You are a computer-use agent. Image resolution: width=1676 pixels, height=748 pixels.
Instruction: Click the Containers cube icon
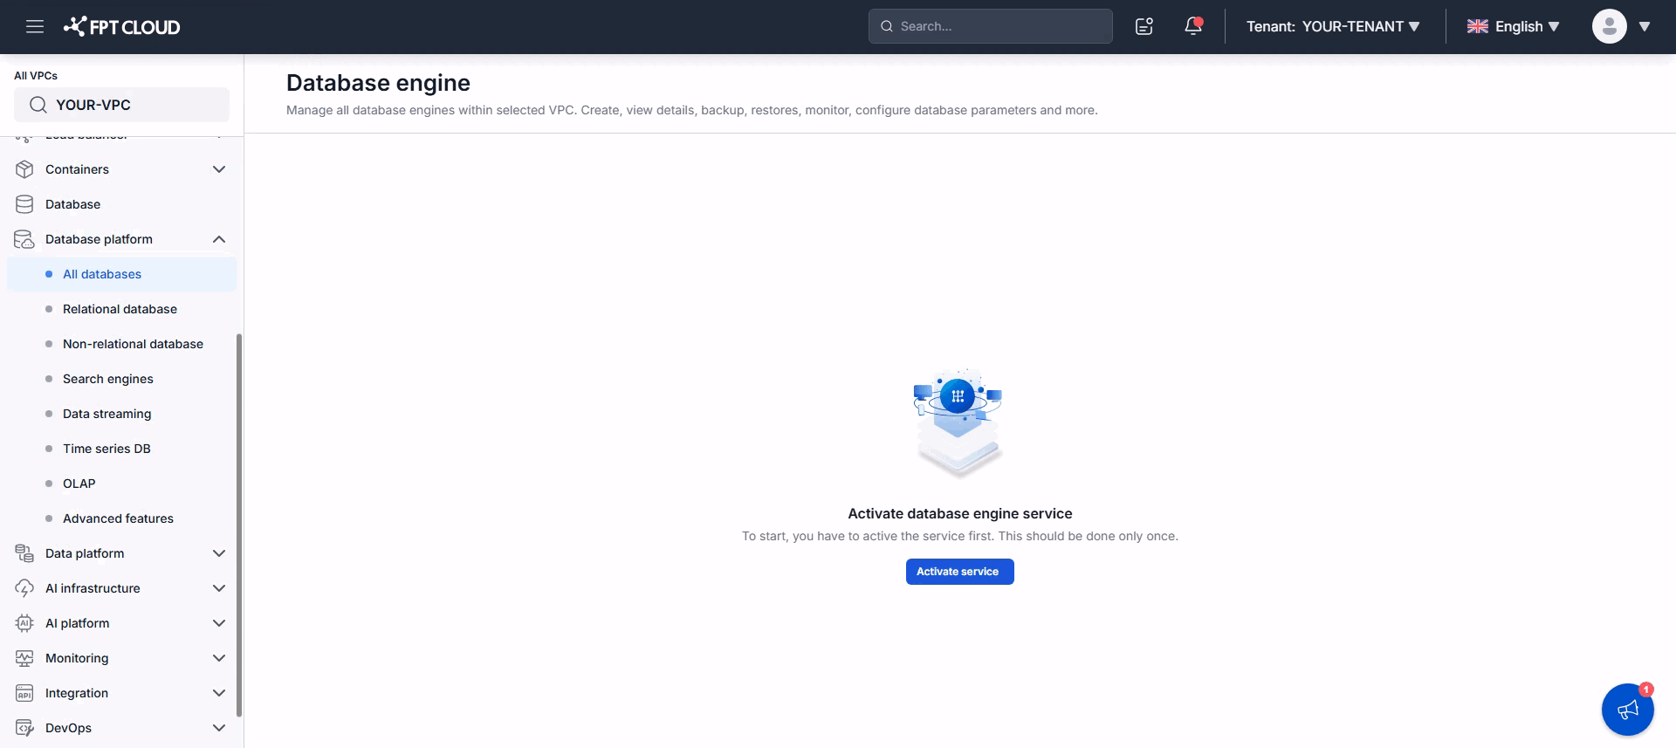coord(24,169)
